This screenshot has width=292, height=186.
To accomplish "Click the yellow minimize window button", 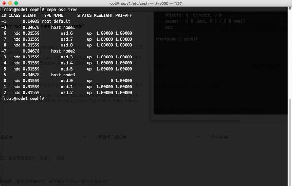I will (10, 3).
